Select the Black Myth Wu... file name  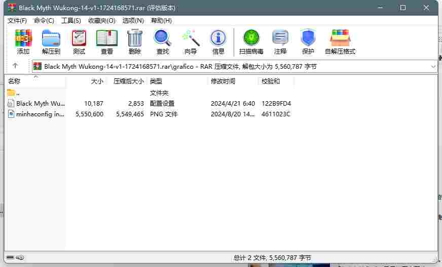tap(41, 104)
